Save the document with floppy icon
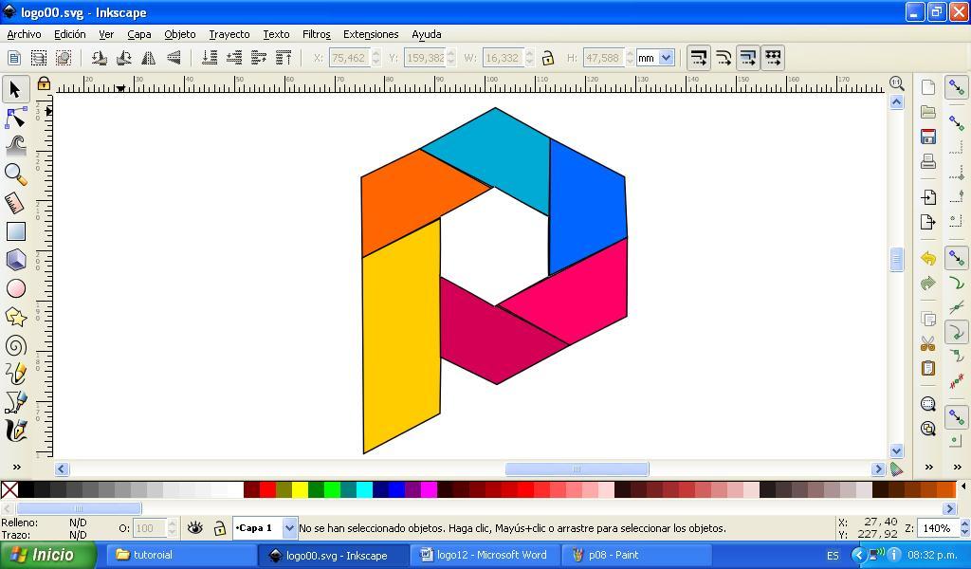The image size is (971, 569). tap(927, 137)
